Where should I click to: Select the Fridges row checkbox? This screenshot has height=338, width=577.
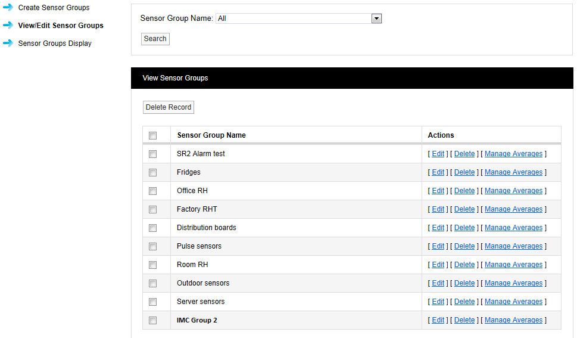pos(153,172)
